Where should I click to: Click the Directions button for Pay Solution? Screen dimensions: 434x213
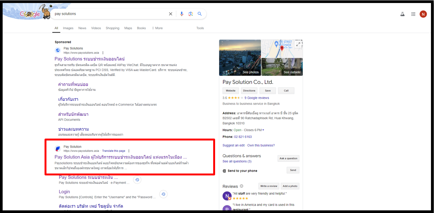pos(249,91)
